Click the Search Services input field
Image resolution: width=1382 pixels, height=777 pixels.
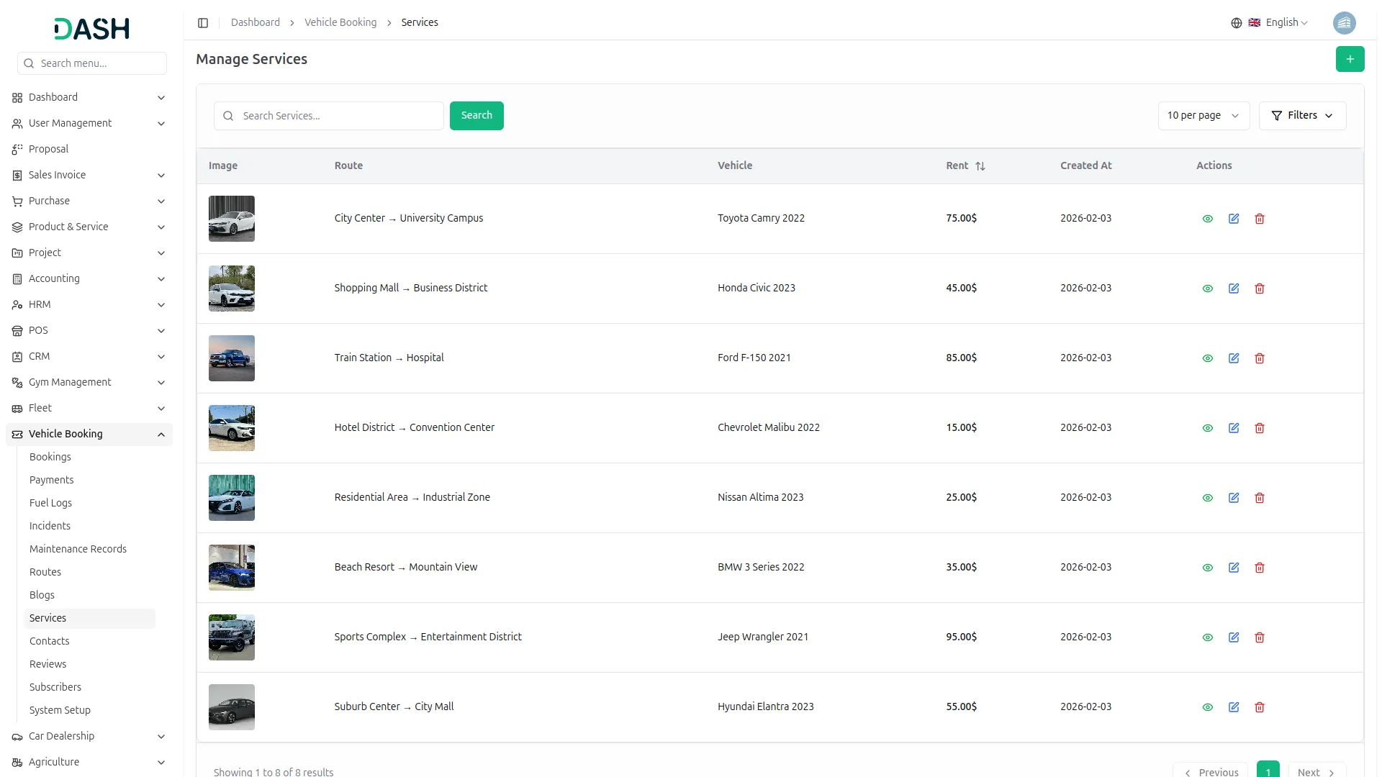pos(338,116)
